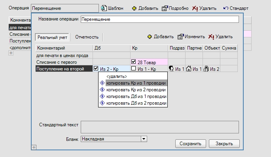Click background row для печати
The image size is (271, 157).
pyautogui.click(x=20, y=28)
